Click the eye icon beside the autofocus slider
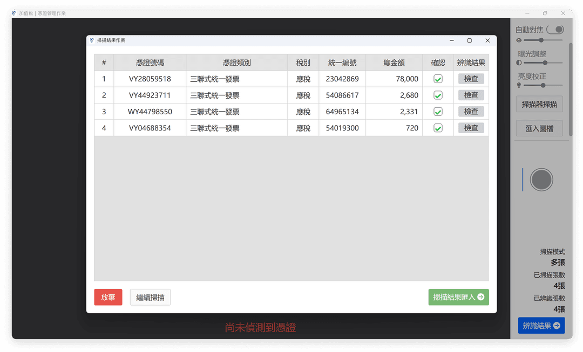 pos(519,40)
